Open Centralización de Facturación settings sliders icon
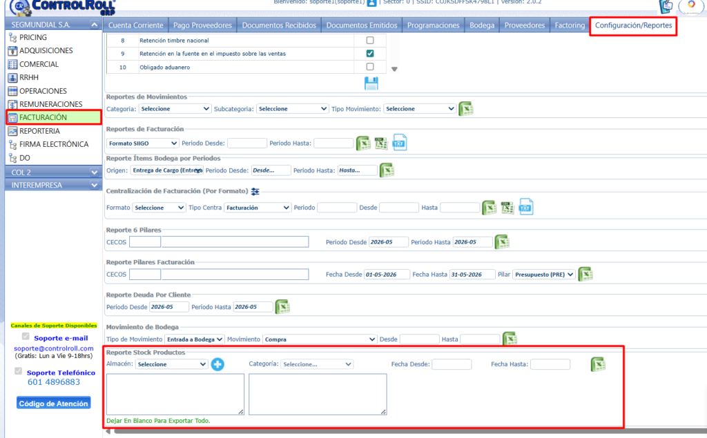The width and height of the screenshot is (707, 438). [x=255, y=191]
